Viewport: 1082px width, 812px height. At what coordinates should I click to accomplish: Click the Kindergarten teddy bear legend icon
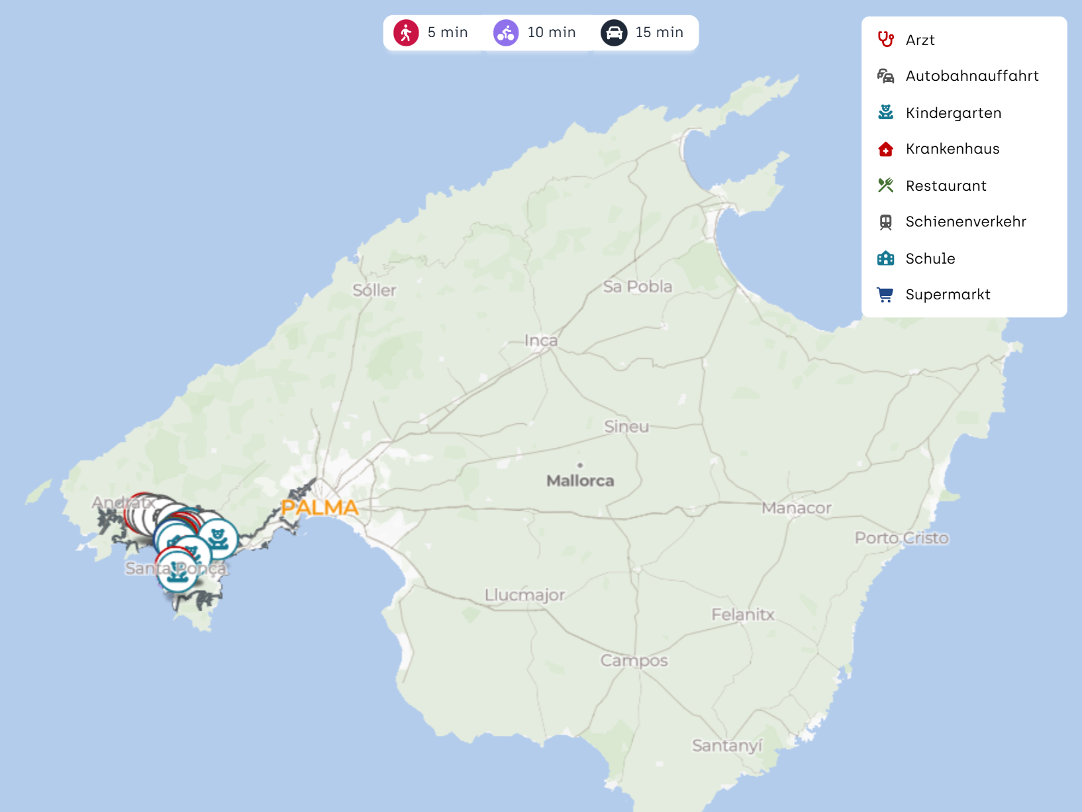pos(885,113)
